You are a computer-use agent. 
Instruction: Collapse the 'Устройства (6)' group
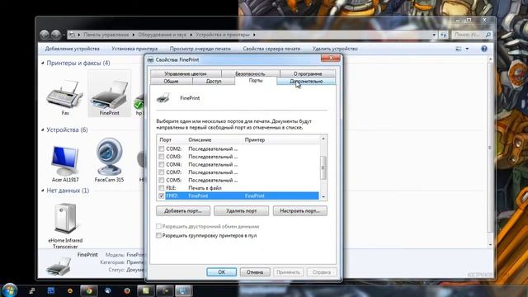click(x=43, y=130)
